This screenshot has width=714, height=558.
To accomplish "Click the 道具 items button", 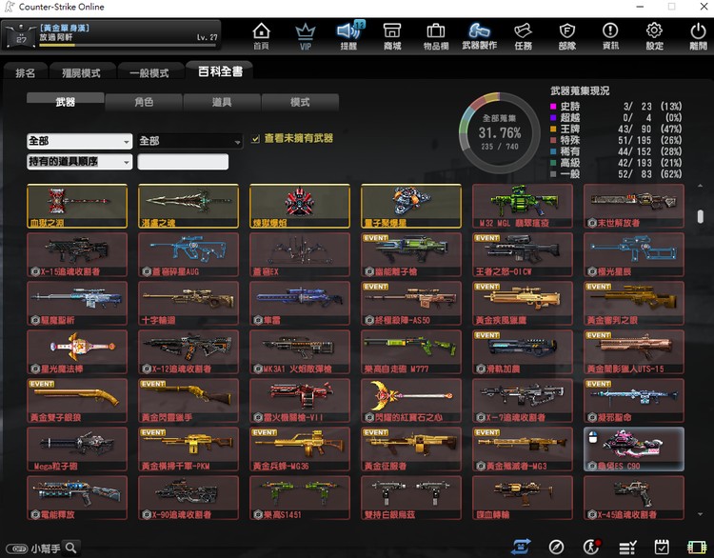I will [x=221, y=102].
